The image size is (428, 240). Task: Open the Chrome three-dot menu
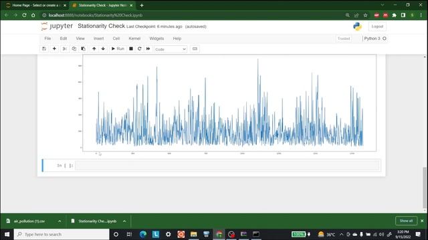coord(421,15)
